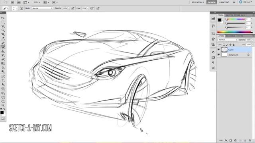Open the Screen Mode dropdown
The height and width of the screenshot is (143, 255).
[x=55, y=2]
